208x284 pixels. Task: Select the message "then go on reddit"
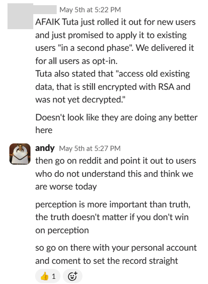pos(115,174)
